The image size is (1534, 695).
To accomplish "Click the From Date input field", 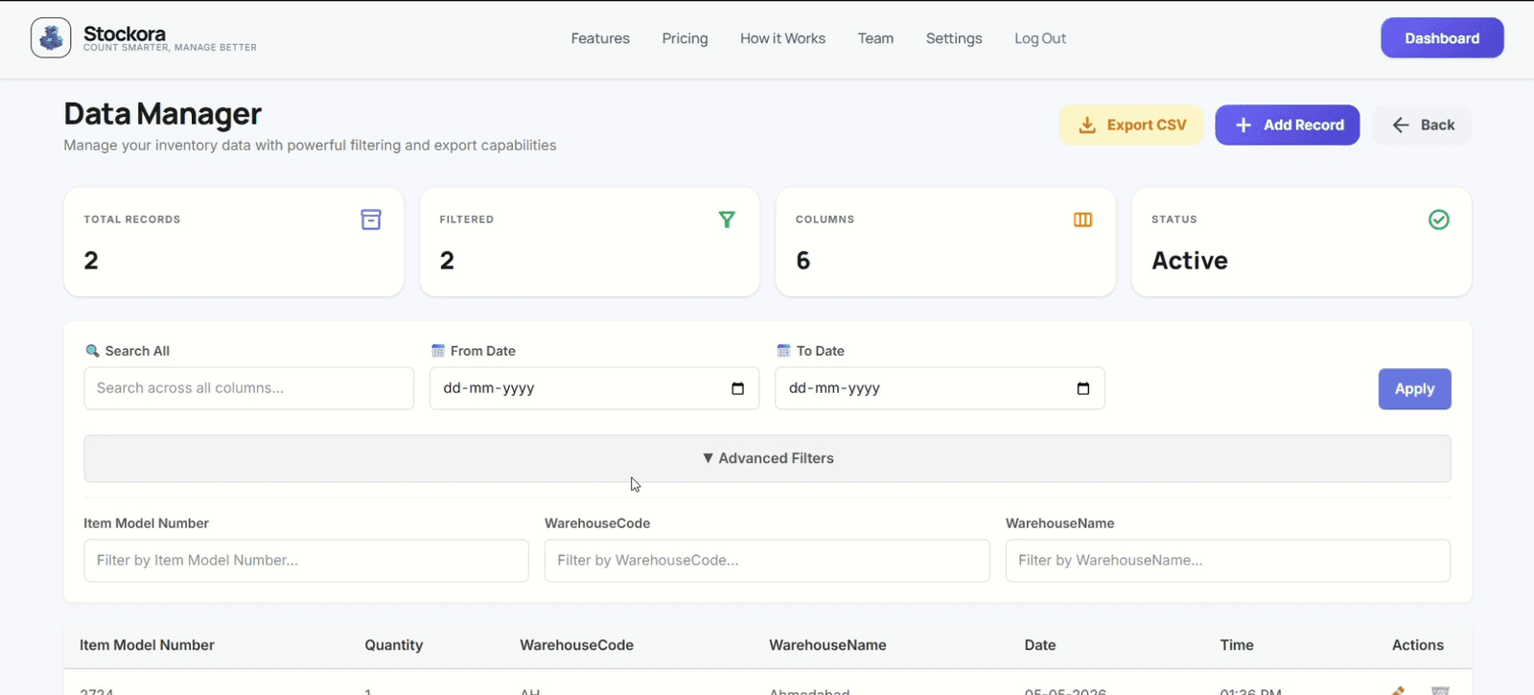I will click(x=594, y=388).
